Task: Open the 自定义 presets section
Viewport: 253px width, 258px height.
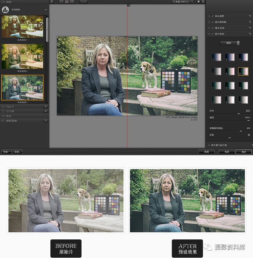Action: point(24,107)
